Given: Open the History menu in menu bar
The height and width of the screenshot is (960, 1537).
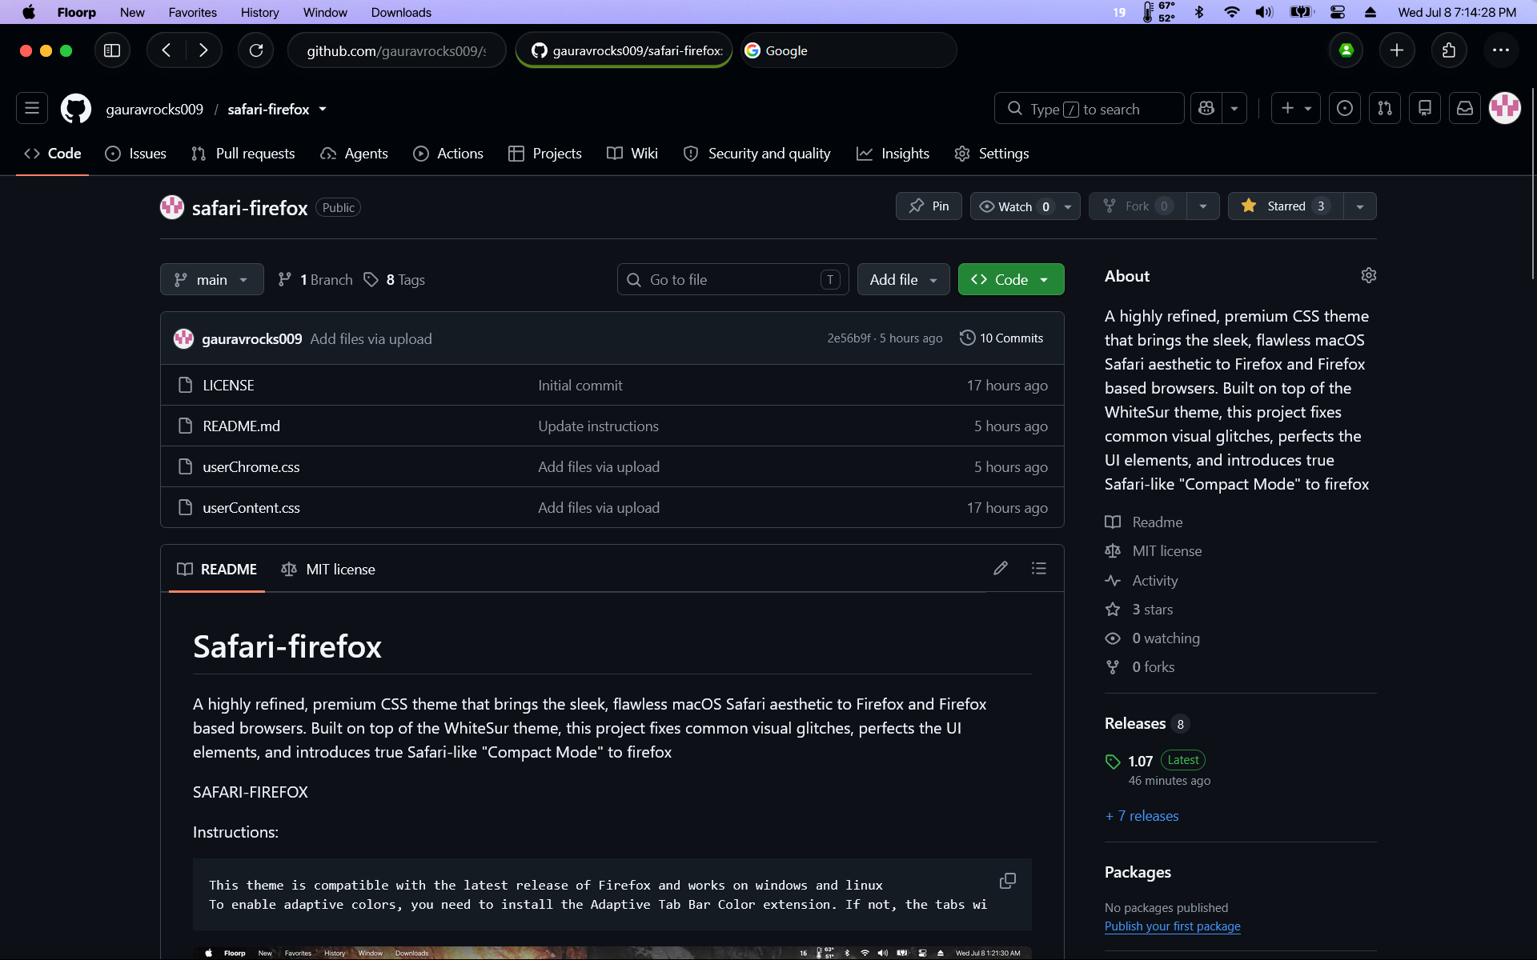Looking at the screenshot, I should tap(259, 12).
